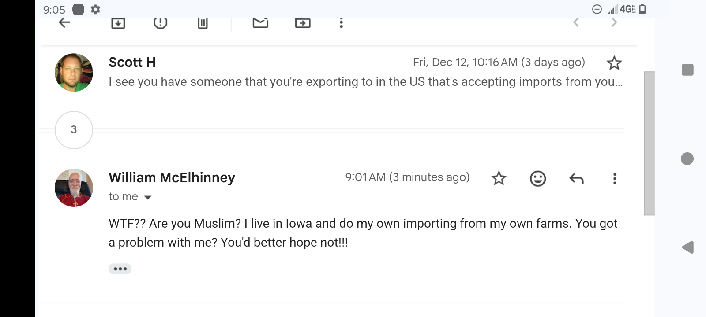The width and height of the screenshot is (706, 317).
Task: Go to the newer conversation arrow
Action: point(576,23)
